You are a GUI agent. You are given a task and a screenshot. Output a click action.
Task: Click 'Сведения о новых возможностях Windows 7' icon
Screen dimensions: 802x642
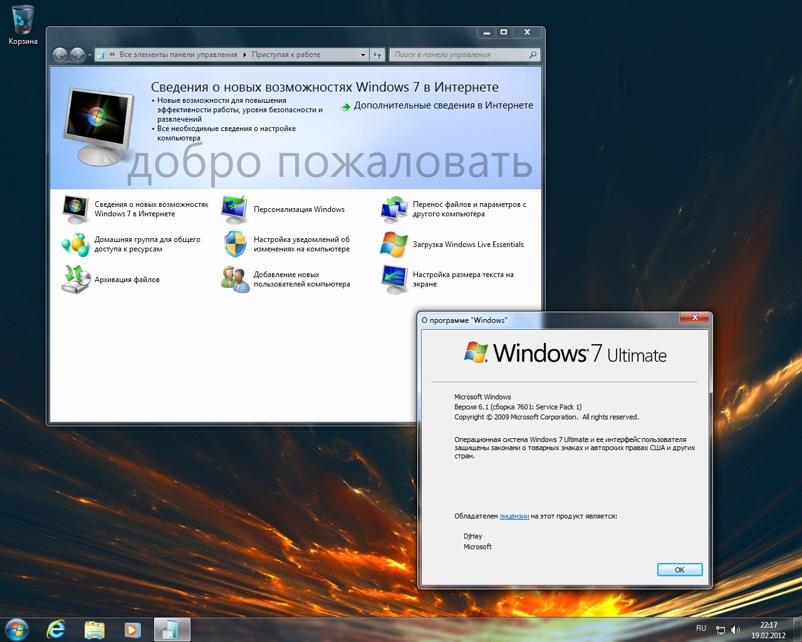click(76, 209)
